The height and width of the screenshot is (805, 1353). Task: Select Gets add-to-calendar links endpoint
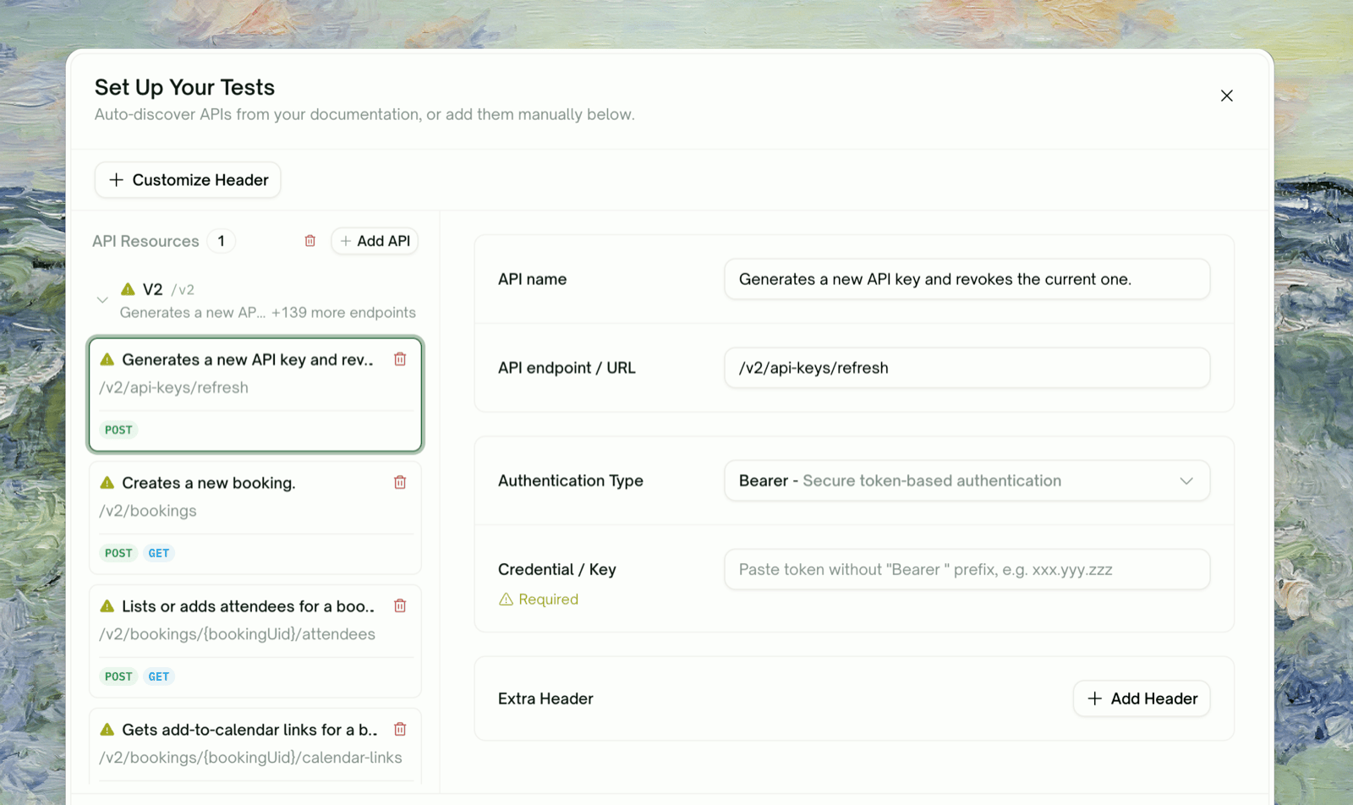[x=255, y=747]
